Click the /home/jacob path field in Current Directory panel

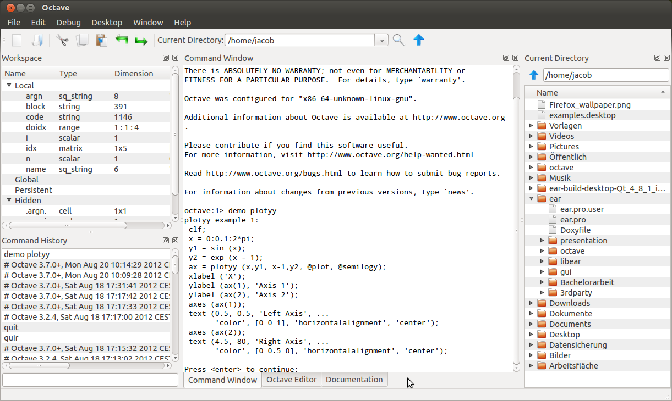[606, 75]
